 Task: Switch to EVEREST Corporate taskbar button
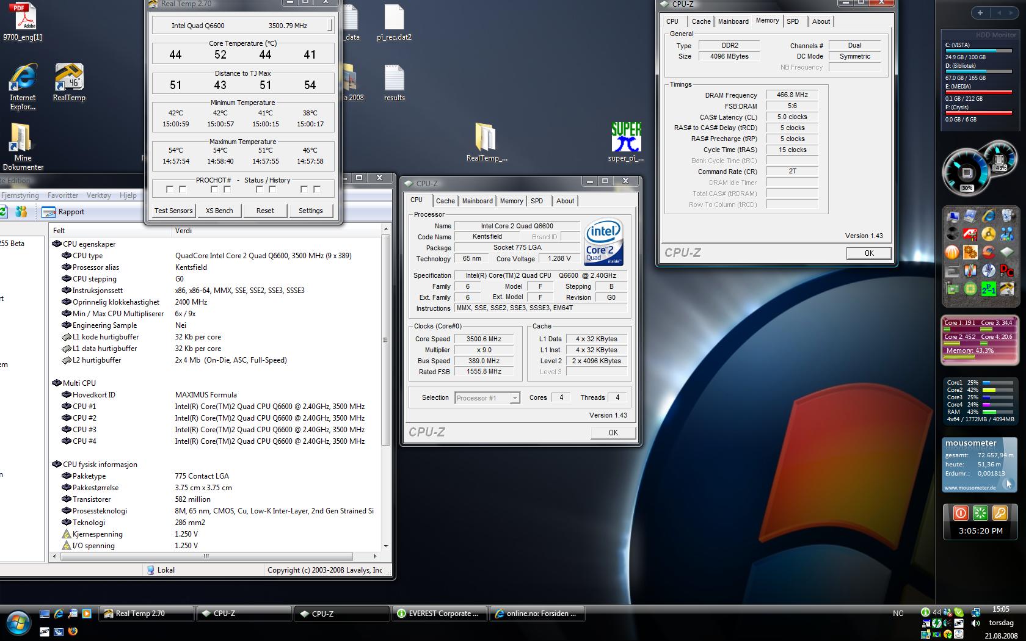(x=440, y=614)
